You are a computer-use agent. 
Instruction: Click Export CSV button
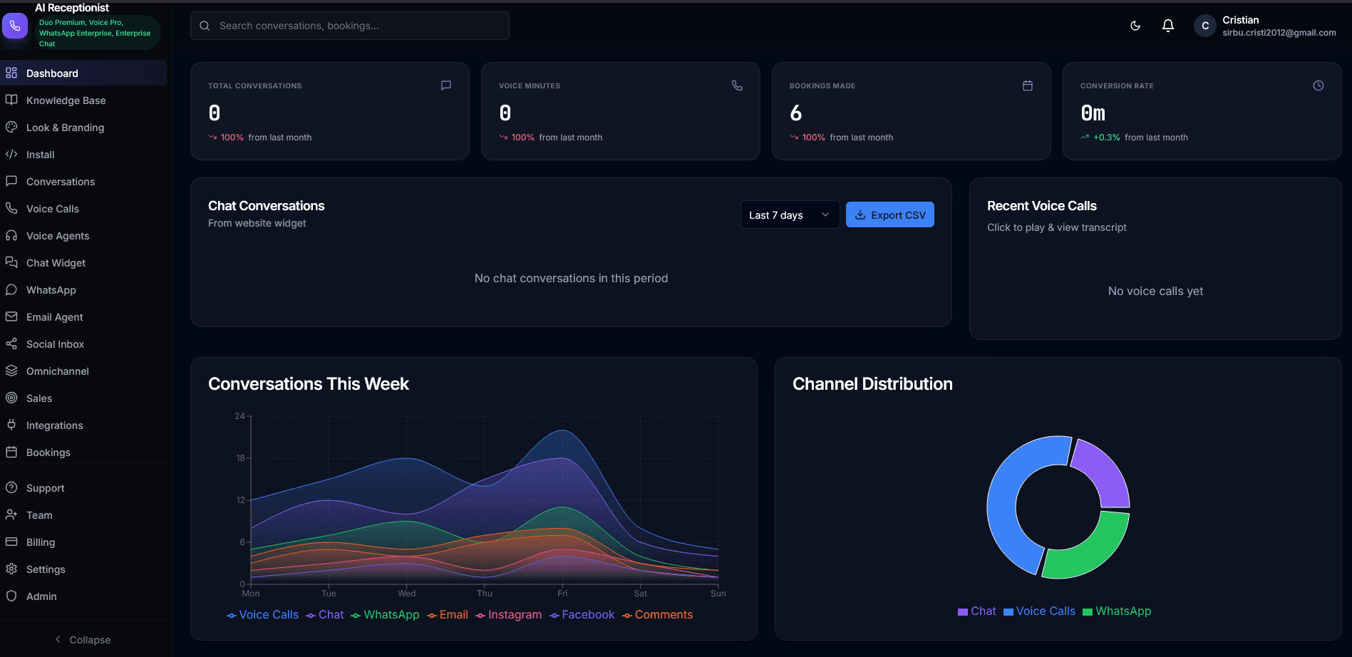(889, 214)
